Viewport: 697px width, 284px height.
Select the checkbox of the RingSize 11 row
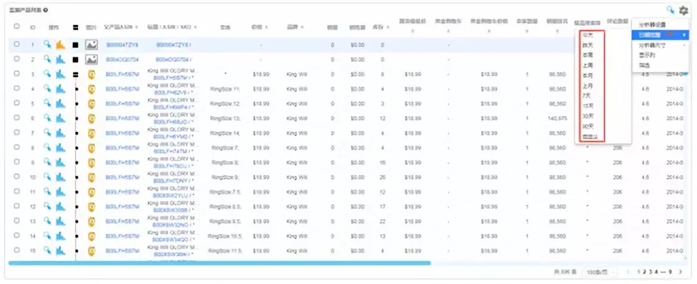pyautogui.click(x=16, y=88)
